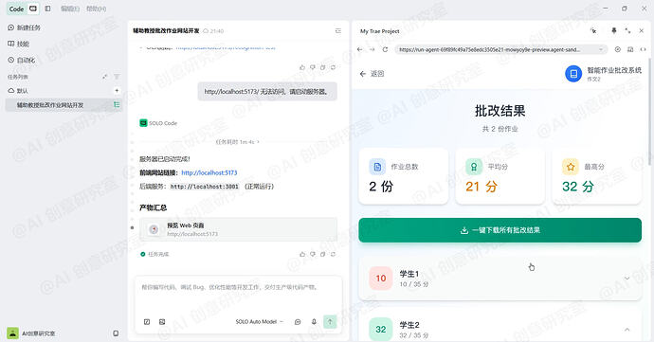
Task: Open SOLO Auto Model dropdown
Action: point(260,322)
